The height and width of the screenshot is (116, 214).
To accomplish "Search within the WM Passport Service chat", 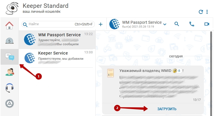I will 177,24.
